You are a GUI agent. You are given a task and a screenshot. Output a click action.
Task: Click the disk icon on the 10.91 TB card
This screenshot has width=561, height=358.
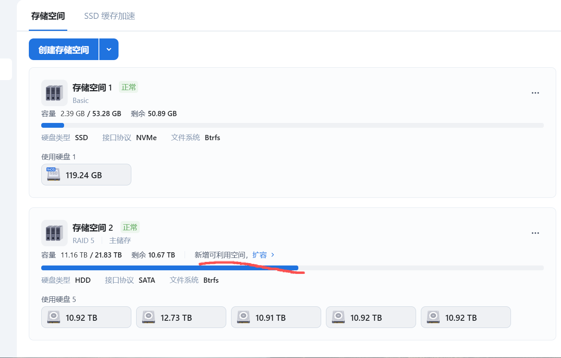tap(243, 317)
